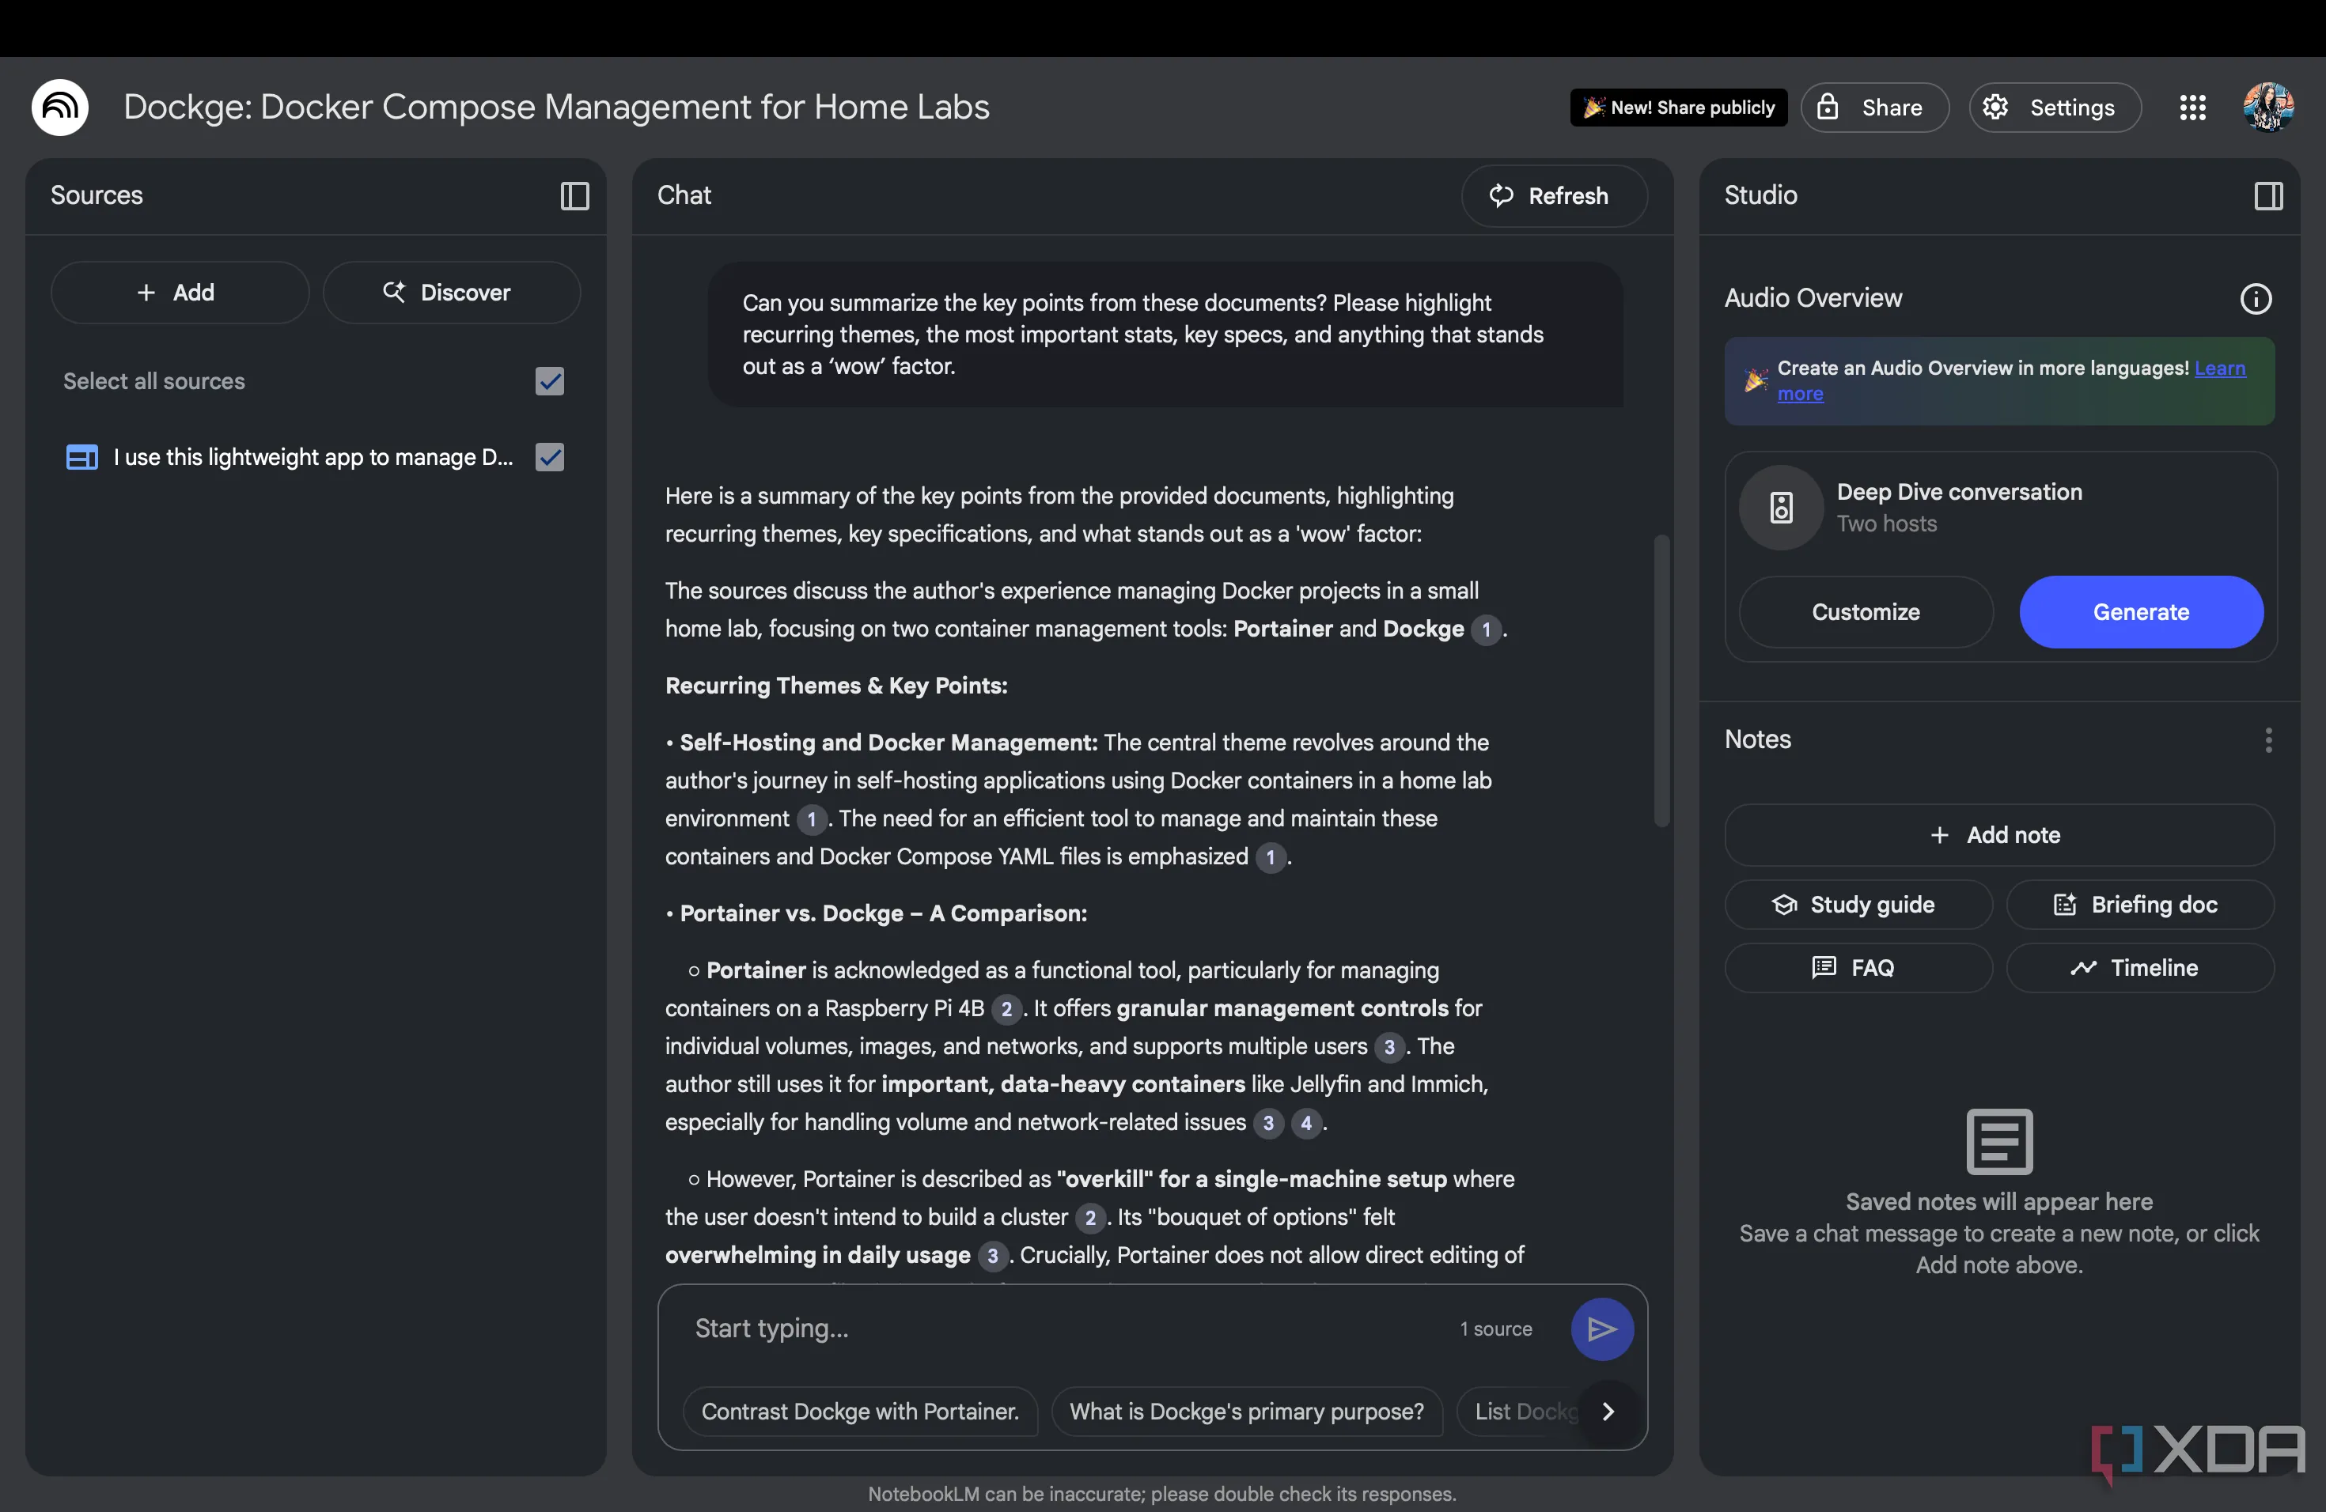Screen dimensions: 2326x1512
Task: Customize the Audio Overview
Action: click(x=1866, y=612)
